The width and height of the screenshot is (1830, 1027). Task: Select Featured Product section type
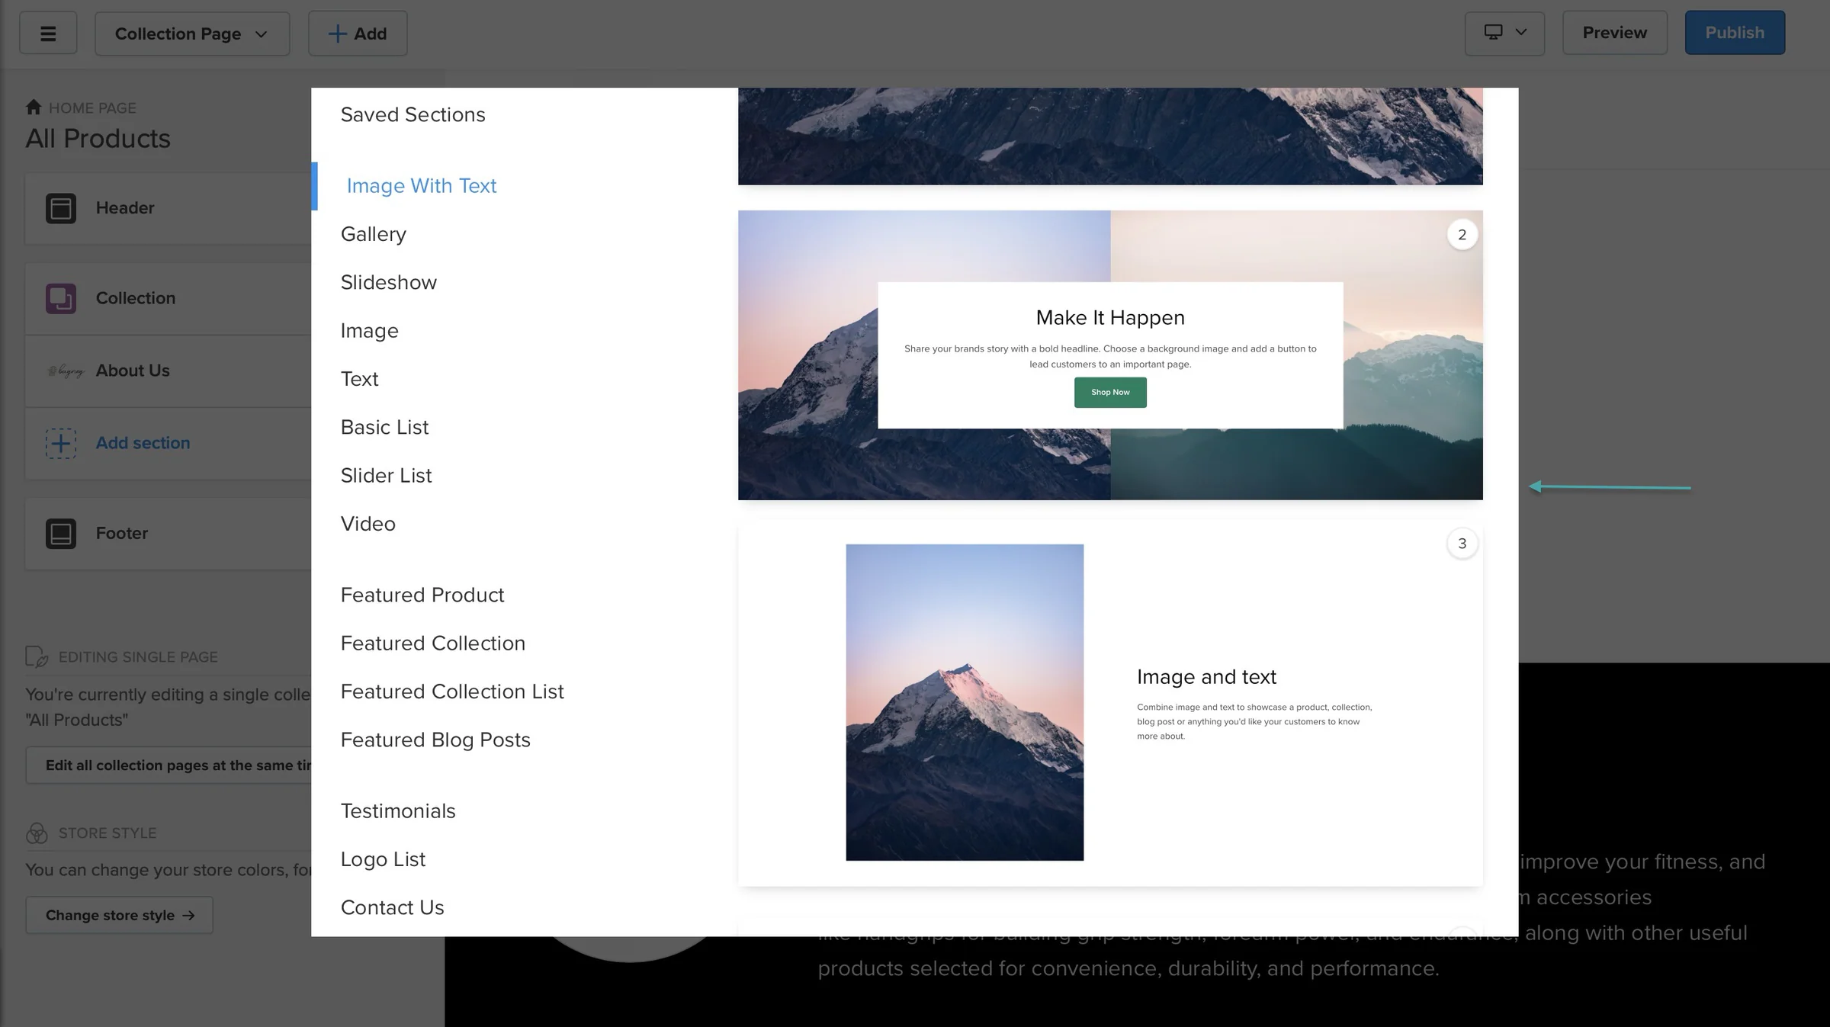[x=422, y=595]
